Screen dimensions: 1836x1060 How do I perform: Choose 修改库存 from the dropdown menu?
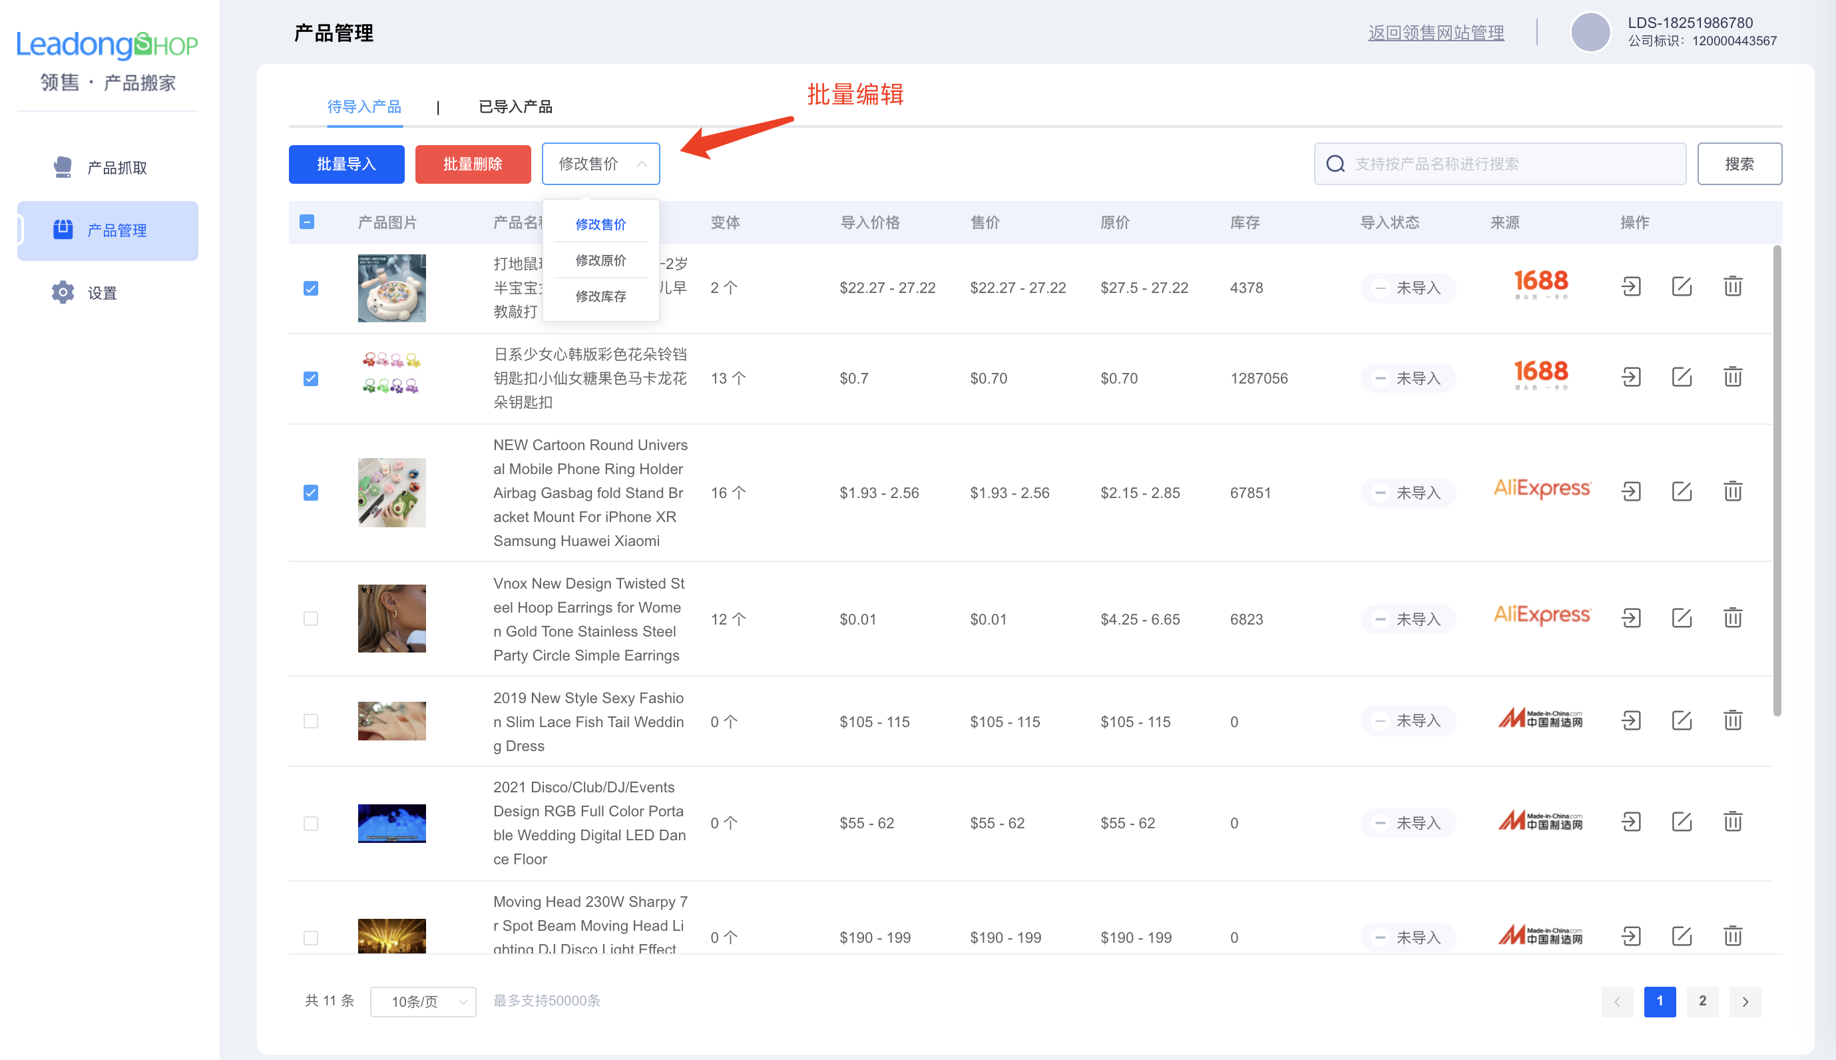(x=600, y=296)
